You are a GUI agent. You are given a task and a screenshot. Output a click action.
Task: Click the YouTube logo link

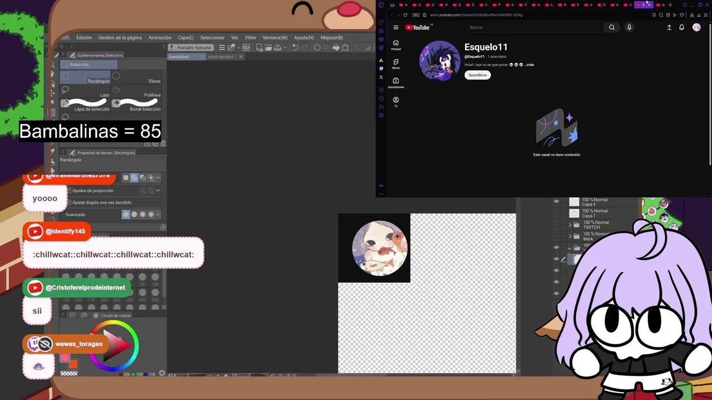tap(417, 27)
